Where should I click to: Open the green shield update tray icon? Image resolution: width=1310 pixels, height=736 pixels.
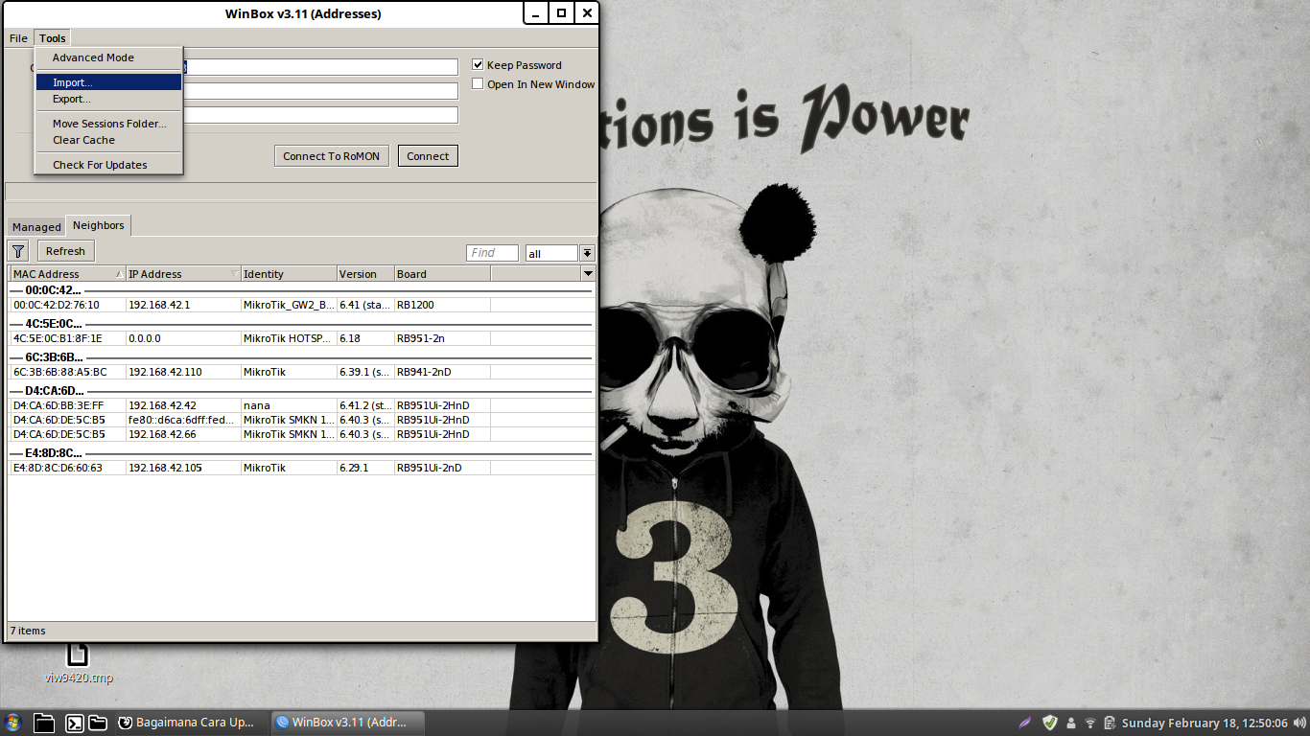point(1050,723)
